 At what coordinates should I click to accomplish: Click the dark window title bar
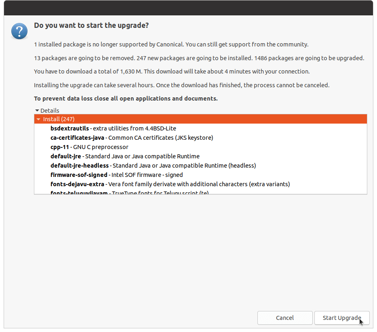(188, 8)
